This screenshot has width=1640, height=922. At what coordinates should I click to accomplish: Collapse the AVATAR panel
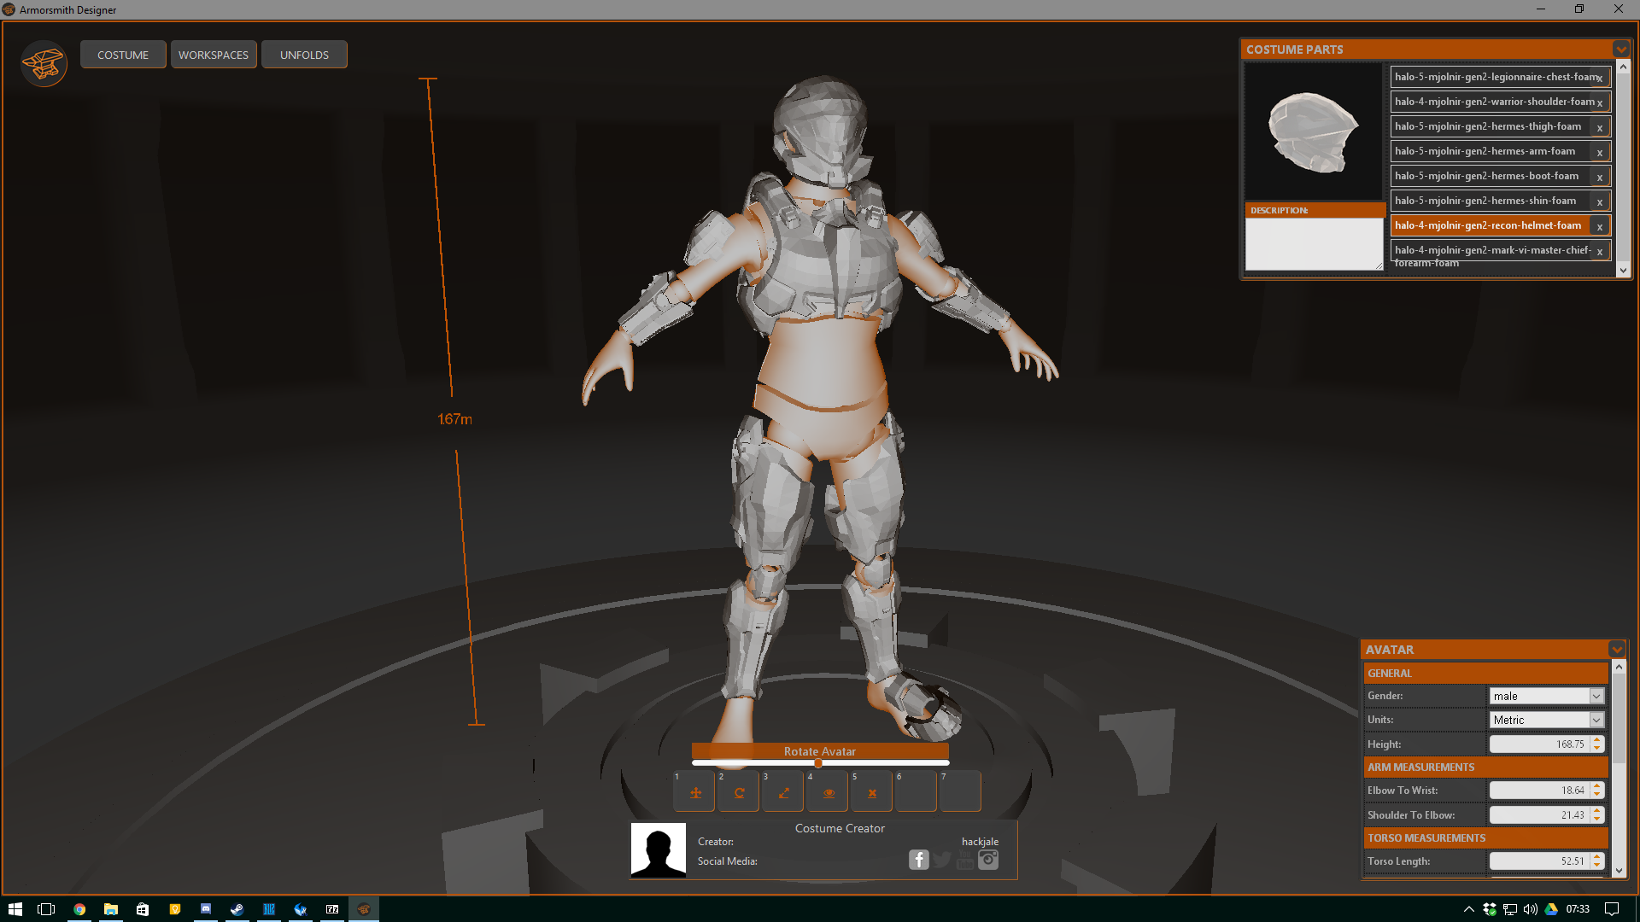point(1617,649)
